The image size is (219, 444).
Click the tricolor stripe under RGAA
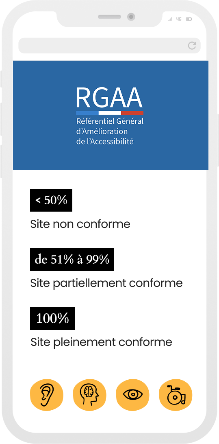(110, 113)
